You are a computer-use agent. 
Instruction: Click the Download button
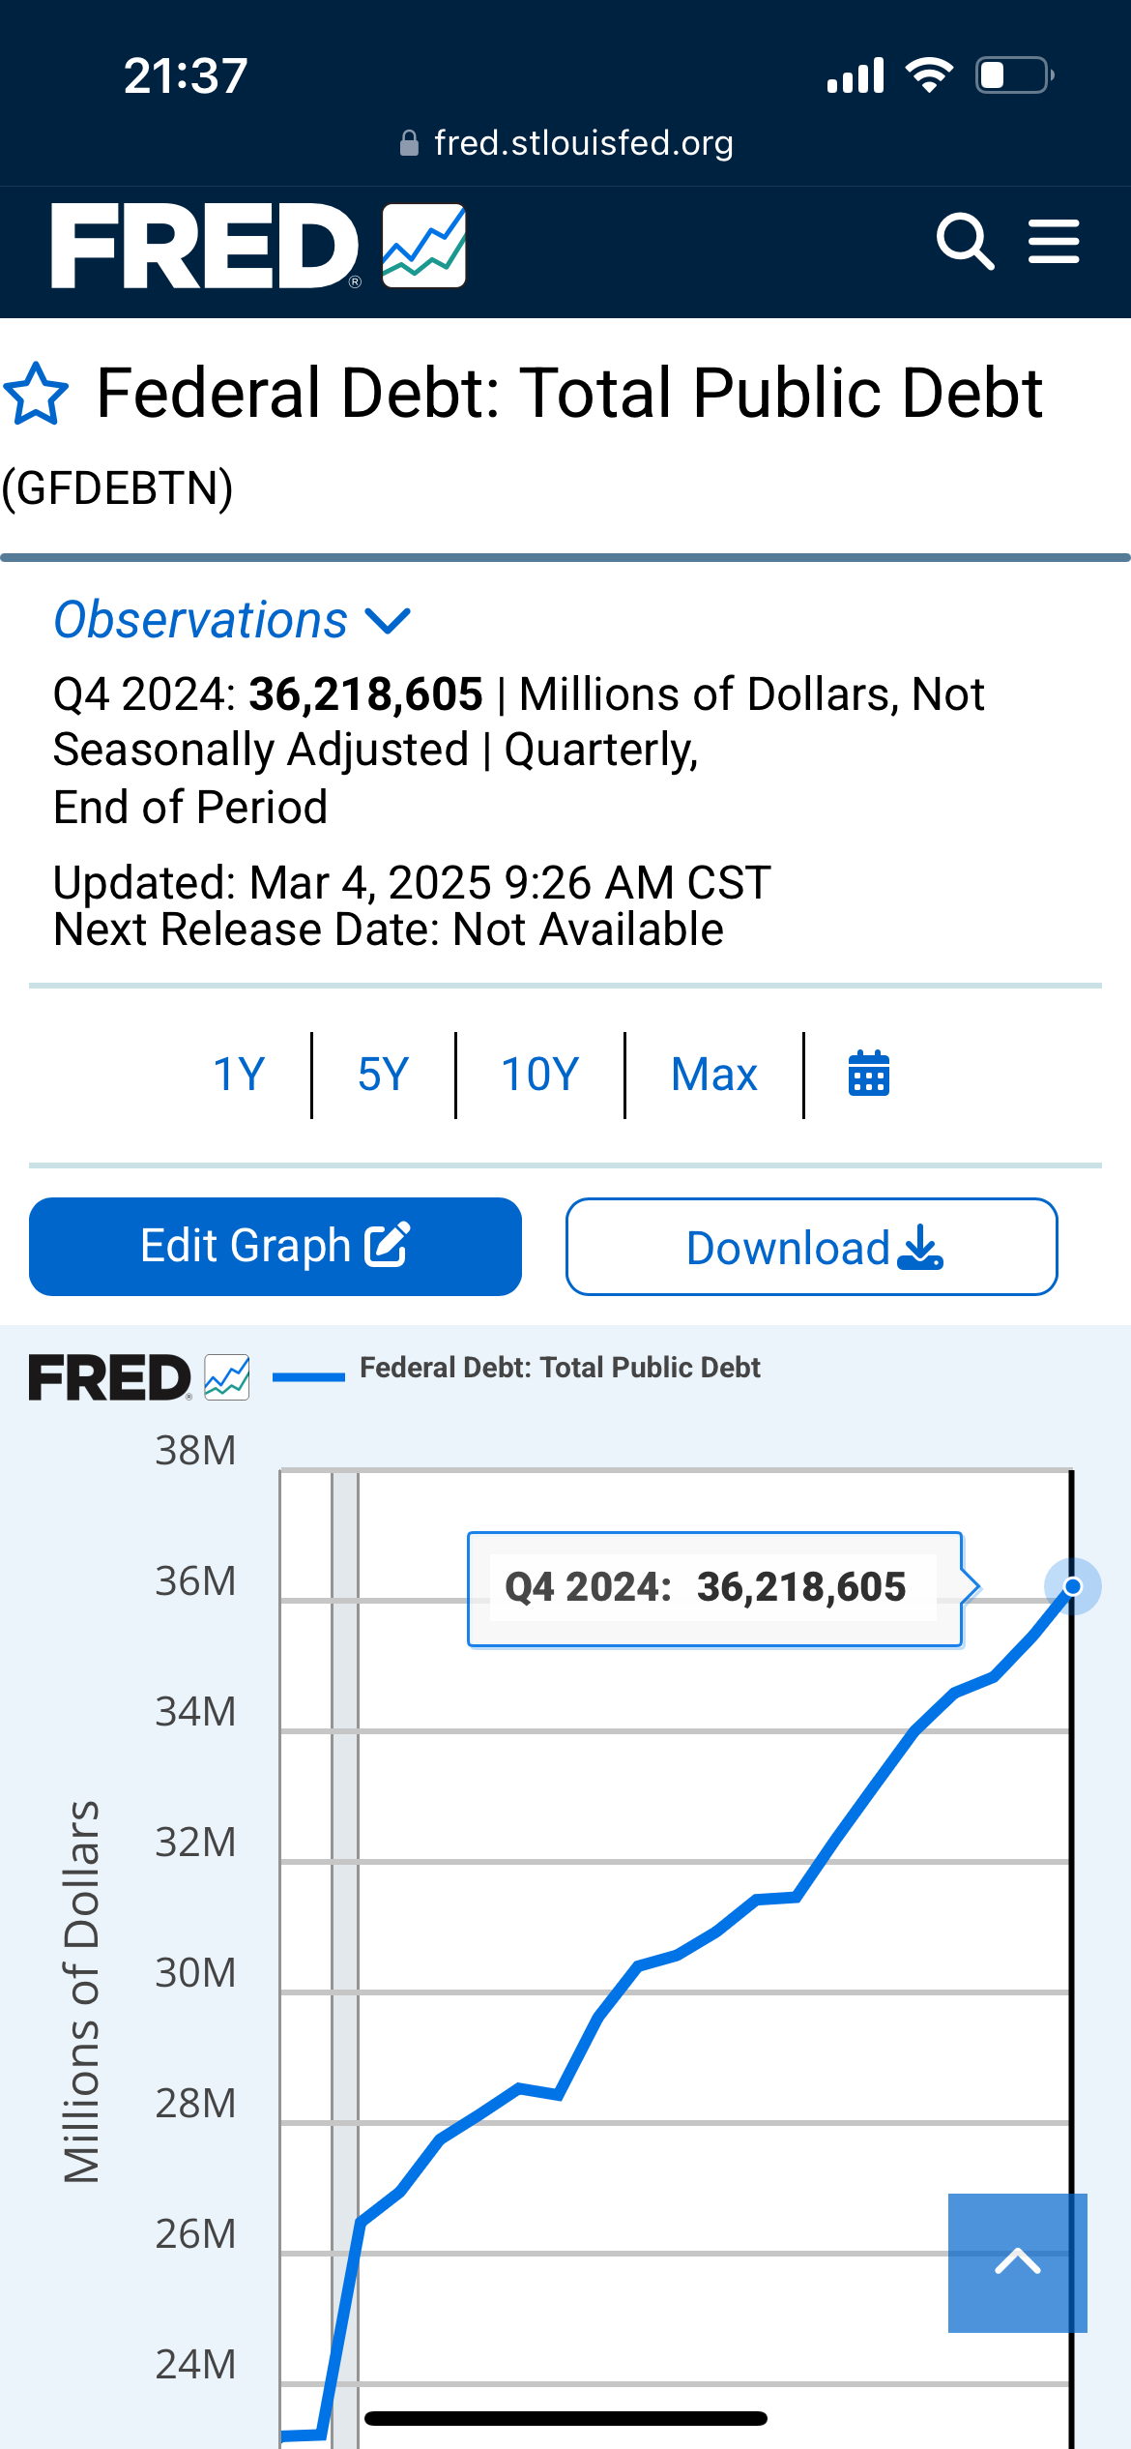[x=812, y=1247]
